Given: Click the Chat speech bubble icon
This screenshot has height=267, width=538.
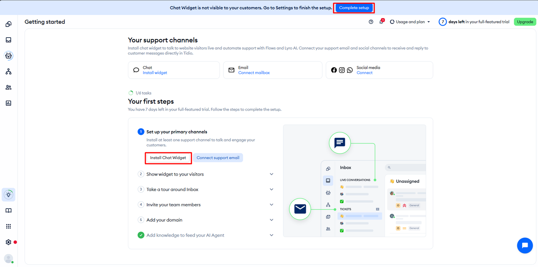Looking at the screenshot, I should [136, 70].
